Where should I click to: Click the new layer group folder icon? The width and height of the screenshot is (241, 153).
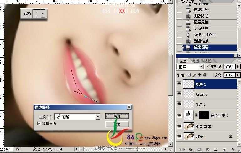216,150
